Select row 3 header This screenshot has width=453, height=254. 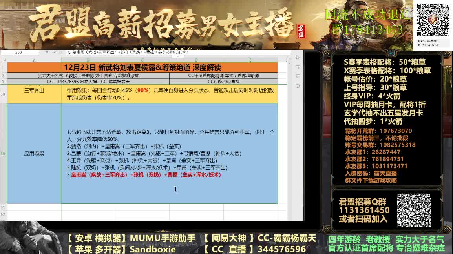(4, 82)
